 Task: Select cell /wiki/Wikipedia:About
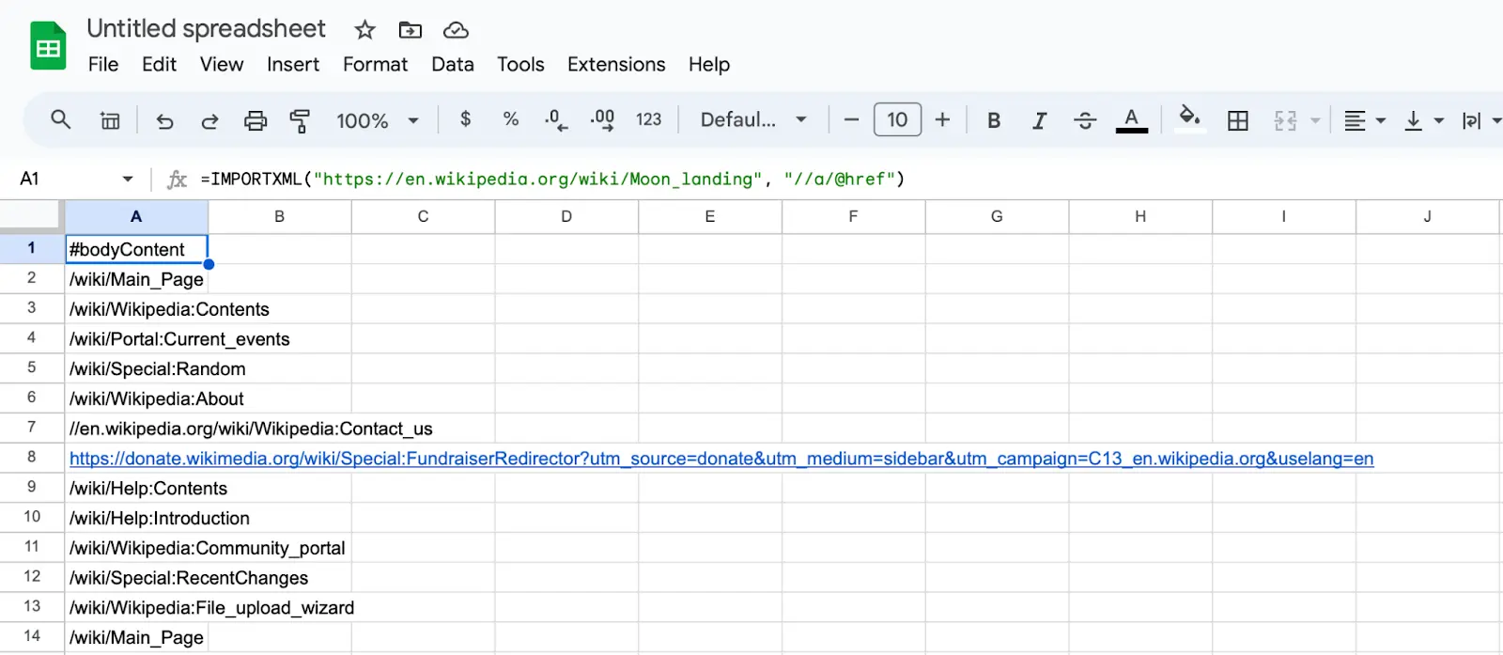136,398
